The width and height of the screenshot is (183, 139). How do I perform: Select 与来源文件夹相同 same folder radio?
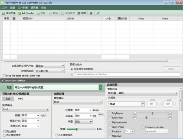pos(72,69)
